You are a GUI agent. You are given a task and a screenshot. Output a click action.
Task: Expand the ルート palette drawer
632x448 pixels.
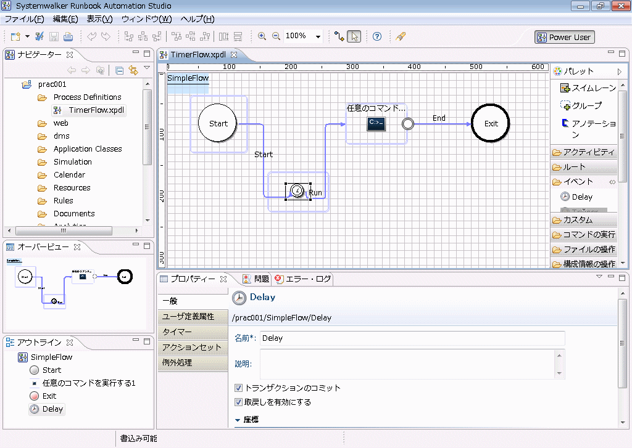[584, 167]
